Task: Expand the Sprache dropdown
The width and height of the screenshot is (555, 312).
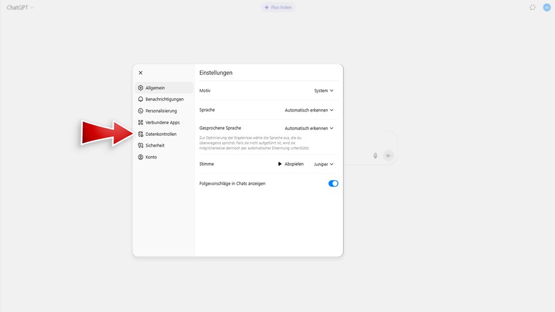Action: [x=309, y=110]
